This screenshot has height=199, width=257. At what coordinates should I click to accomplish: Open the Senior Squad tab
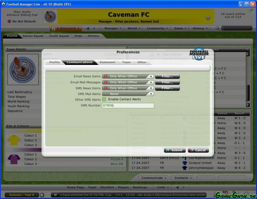[33, 36]
